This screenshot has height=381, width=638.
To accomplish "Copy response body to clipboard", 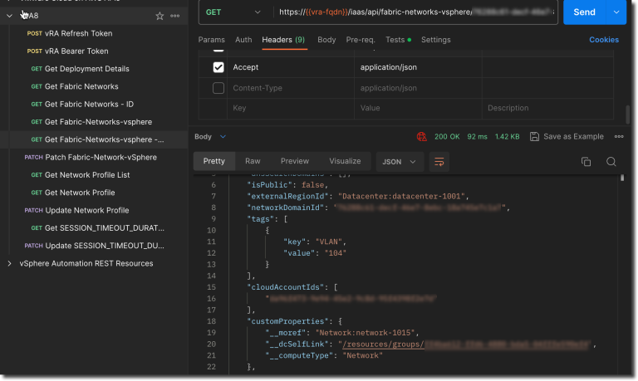I will pos(586,162).
